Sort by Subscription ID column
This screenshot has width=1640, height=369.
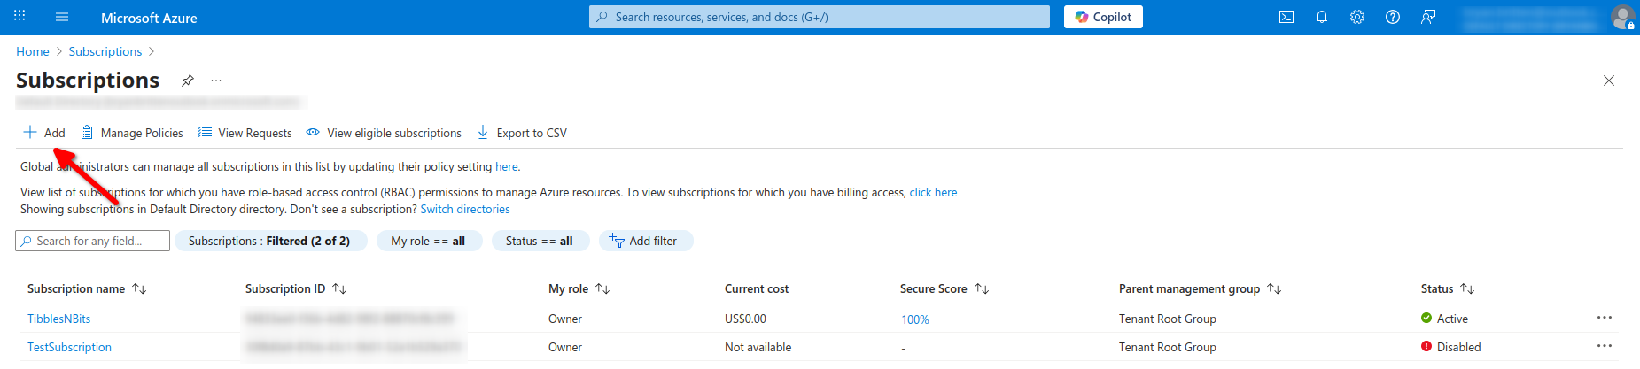point(295,288)
